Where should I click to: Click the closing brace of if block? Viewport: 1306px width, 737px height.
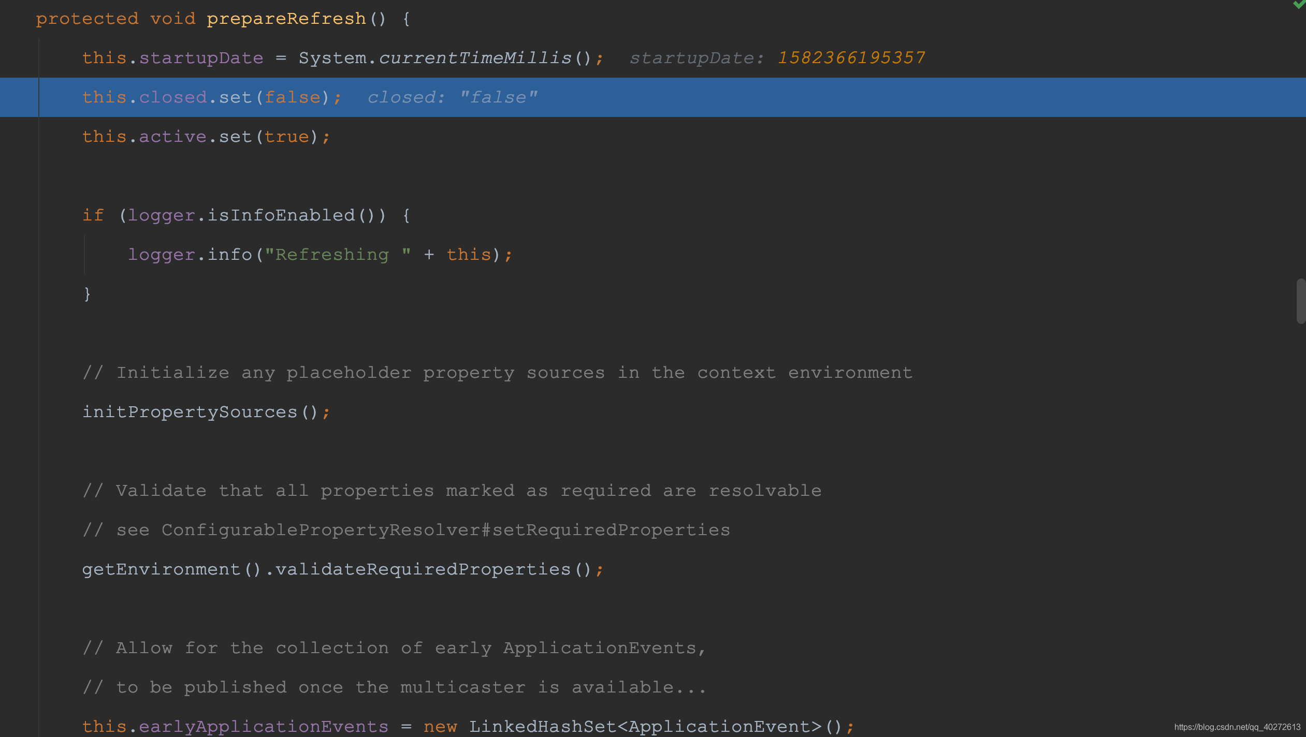pyautogui.click(x=87, y=294)
